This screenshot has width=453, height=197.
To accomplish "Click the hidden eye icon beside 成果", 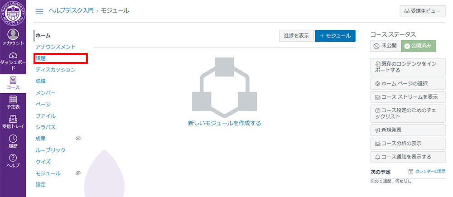I will (x=77, y=139).
